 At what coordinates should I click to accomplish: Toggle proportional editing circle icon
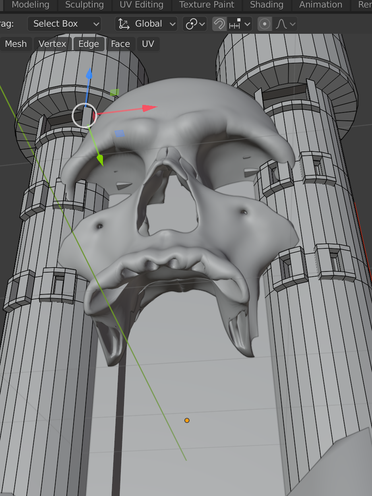point(265,24)
